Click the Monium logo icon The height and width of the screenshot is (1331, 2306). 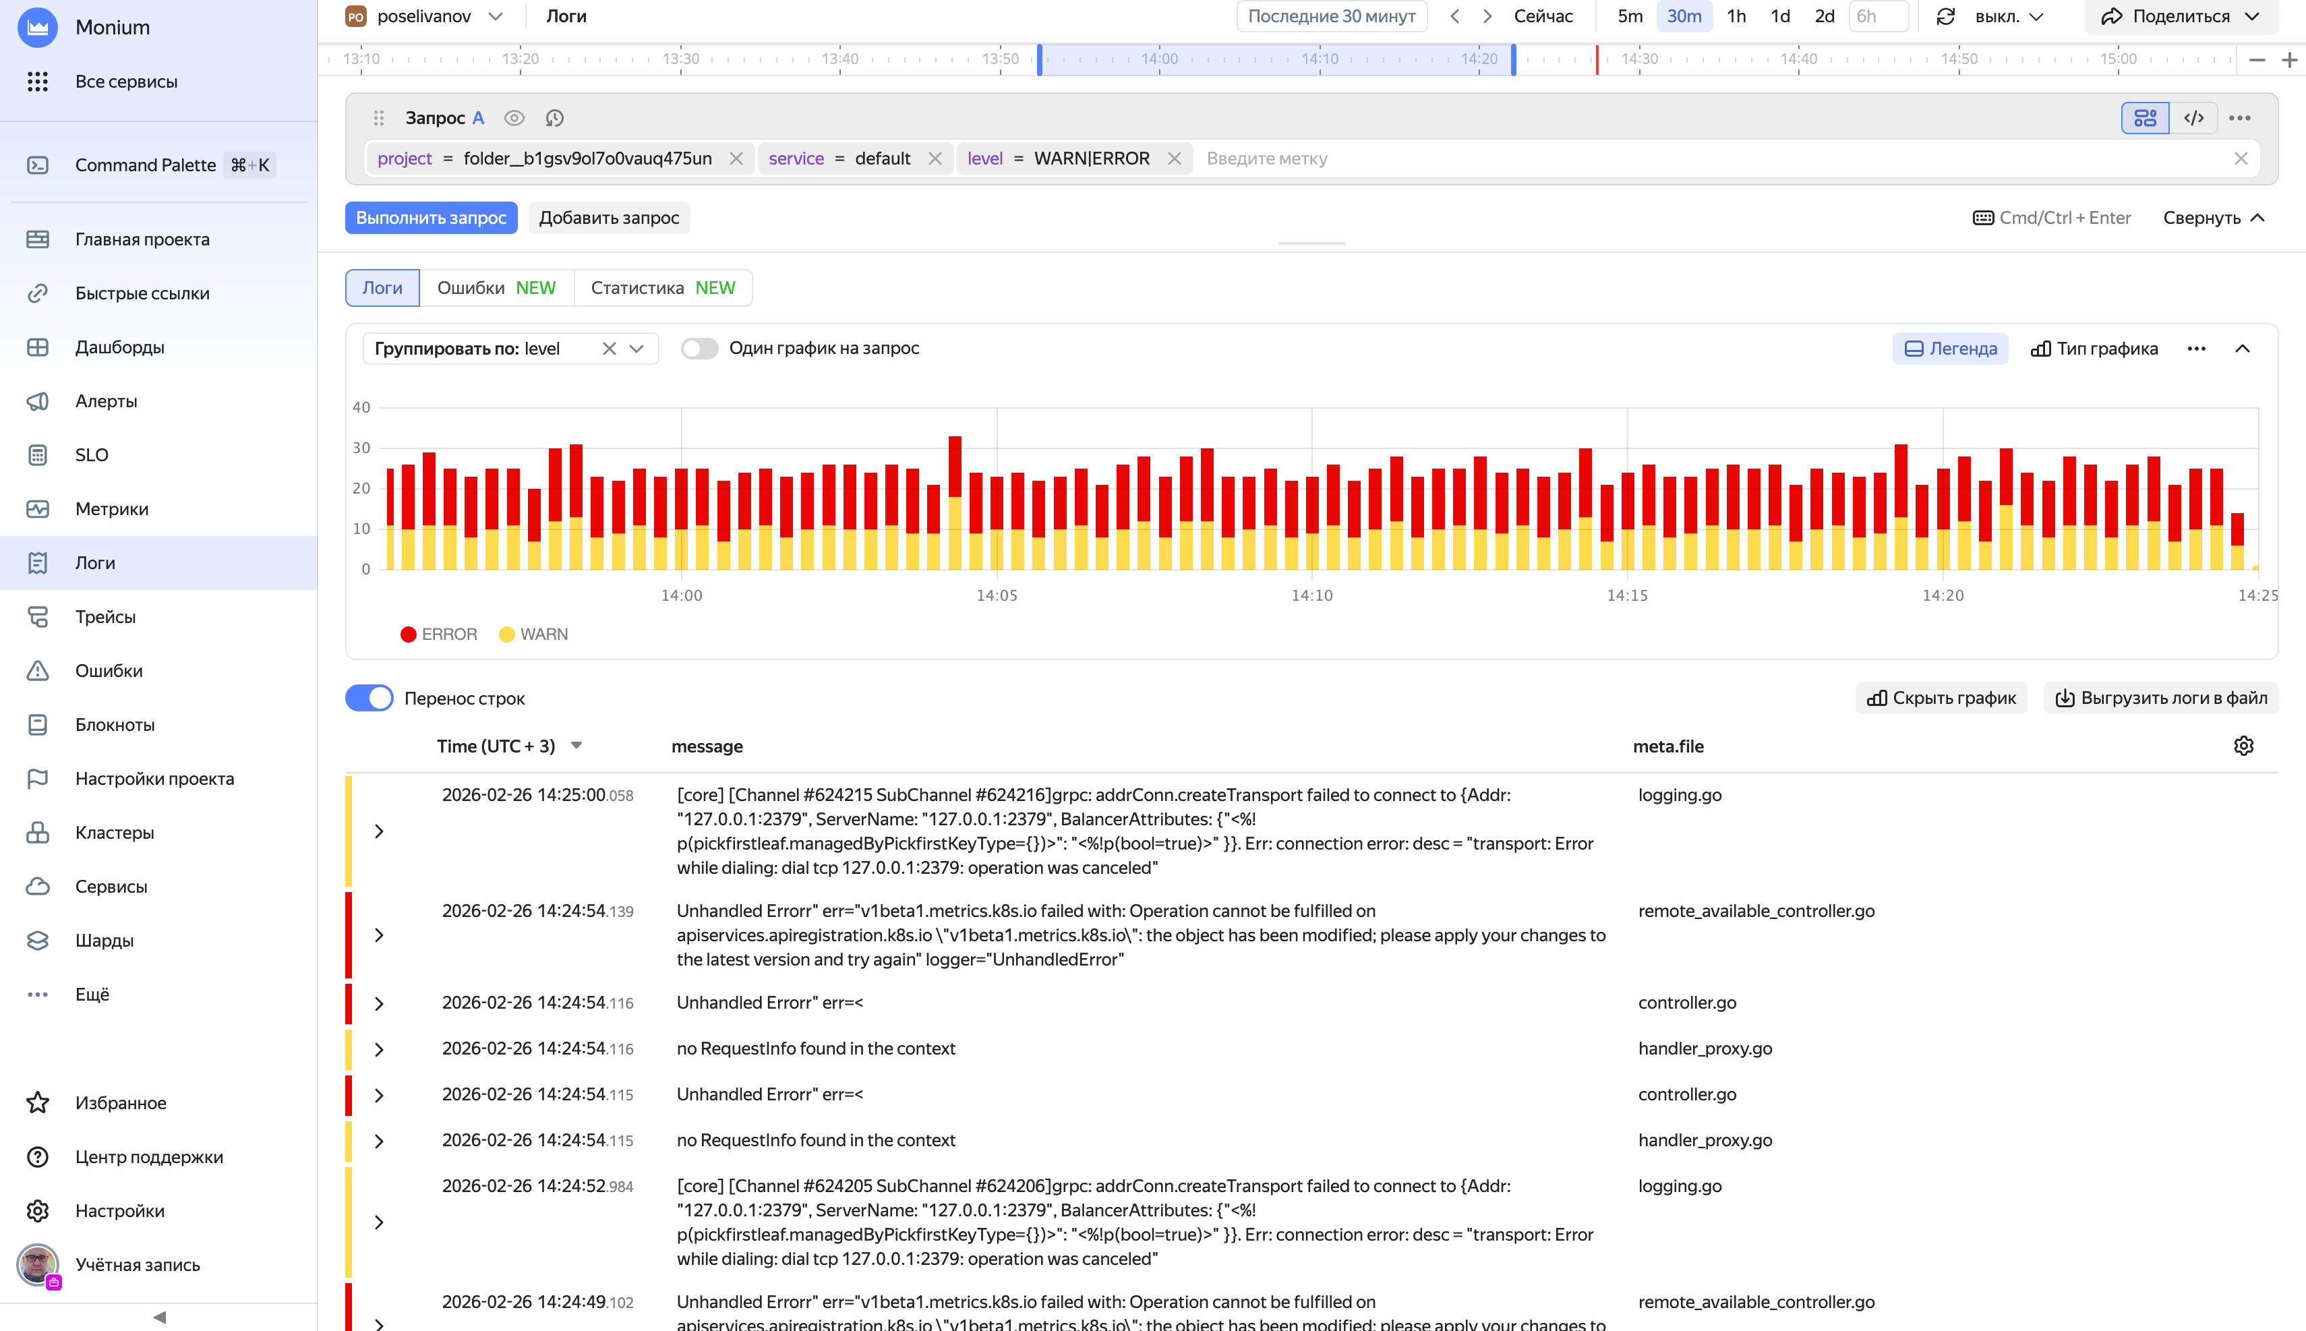pos(36,26)
